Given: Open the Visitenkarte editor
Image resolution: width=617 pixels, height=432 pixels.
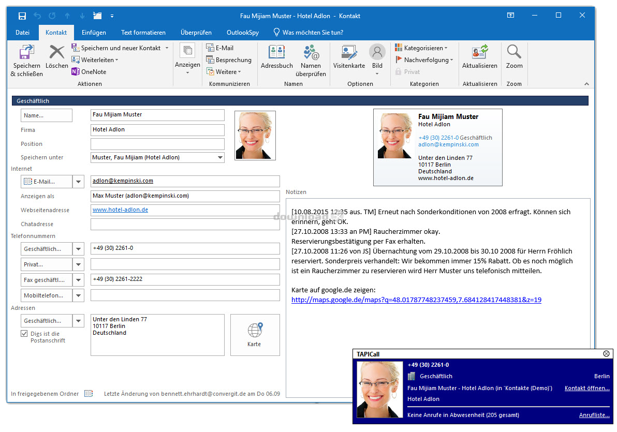Looking at the screenshot, I should coord(349,57).
